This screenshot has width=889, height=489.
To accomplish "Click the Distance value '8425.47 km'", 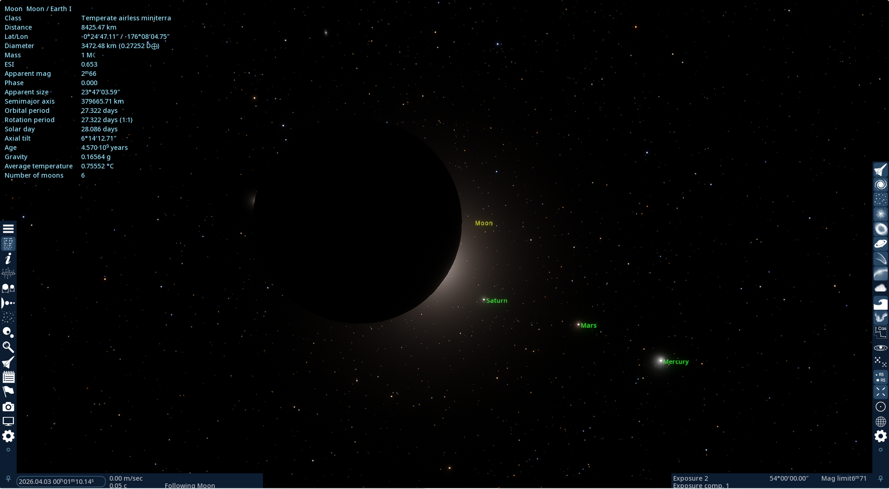I will click(99, 27).
